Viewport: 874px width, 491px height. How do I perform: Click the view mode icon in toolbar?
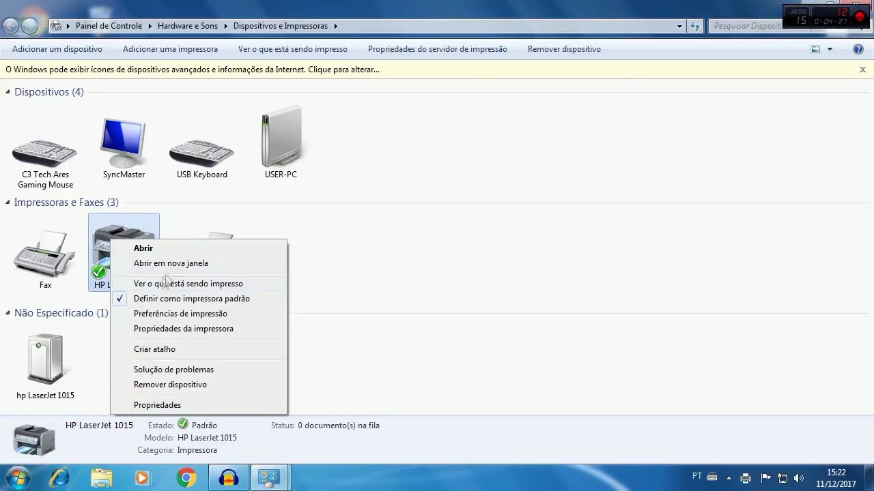815,49
